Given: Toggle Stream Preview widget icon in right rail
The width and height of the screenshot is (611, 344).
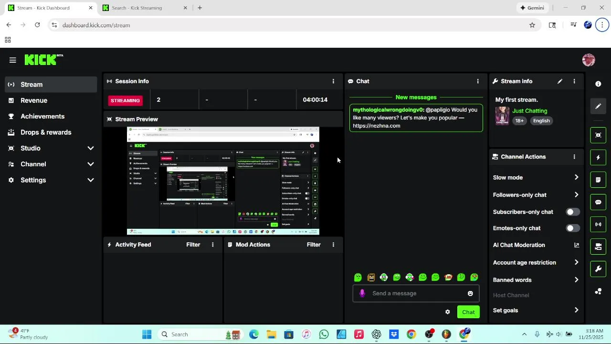Looking at the screenshot, I should 598,135.
